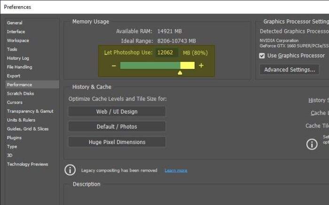
Task: Click the info icon near Cache Tile settings
Action: 312,144
